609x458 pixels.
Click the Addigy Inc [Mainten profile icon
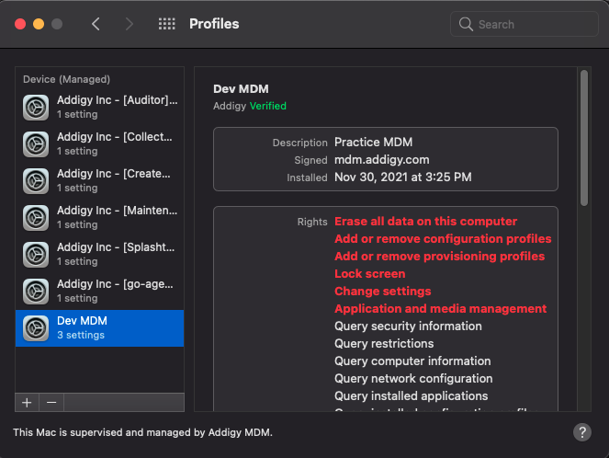pos(36,218)
